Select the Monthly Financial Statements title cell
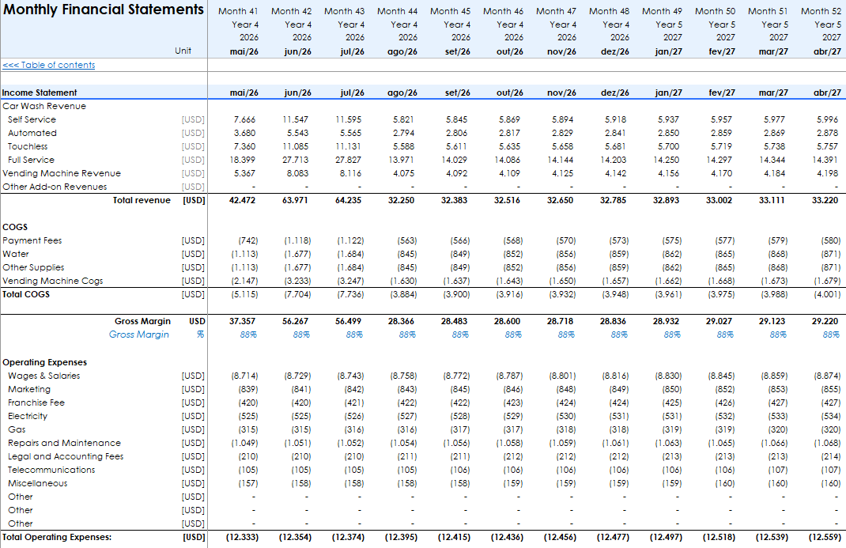Screen dimensions: 846x548 coord(104,10)
